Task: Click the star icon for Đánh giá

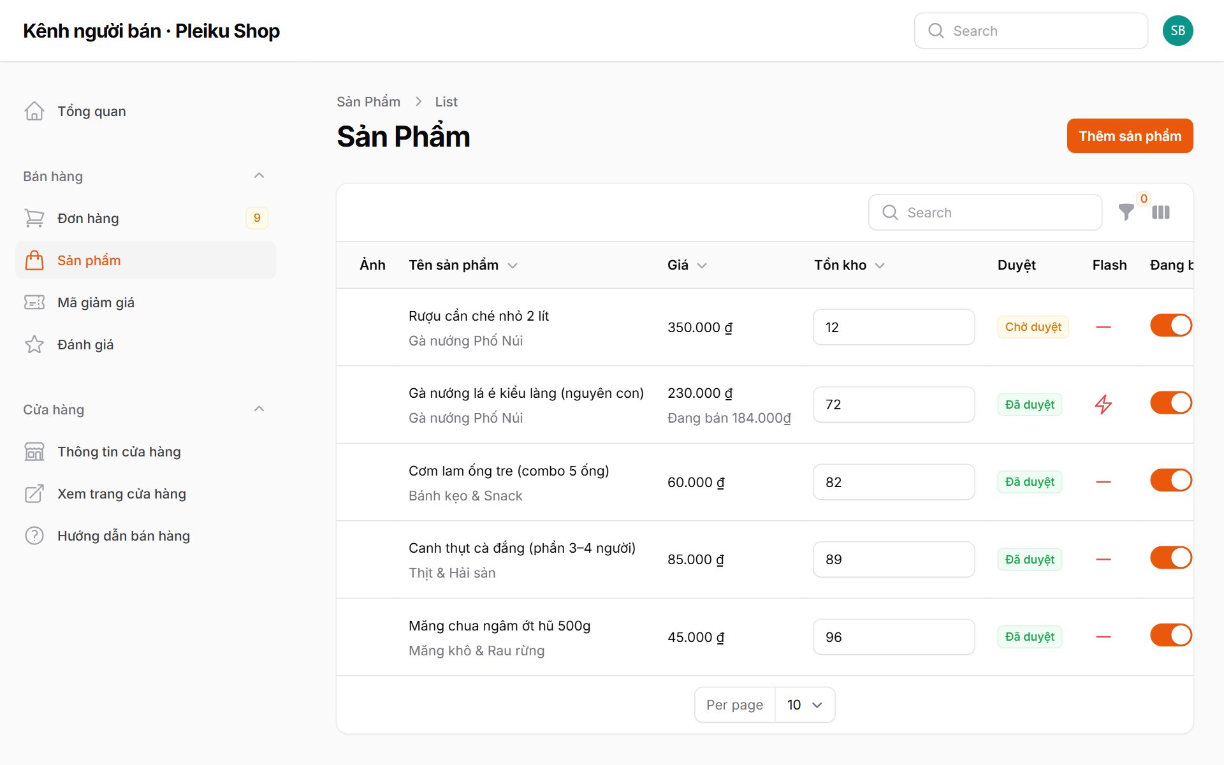Action: tap(34, 344)
